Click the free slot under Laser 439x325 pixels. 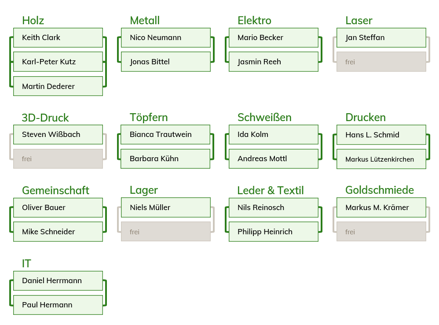[x=381, y=62]
